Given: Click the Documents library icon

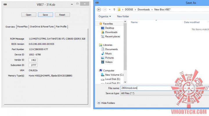Looking at the screenshot, I should (x=102, y=49).
